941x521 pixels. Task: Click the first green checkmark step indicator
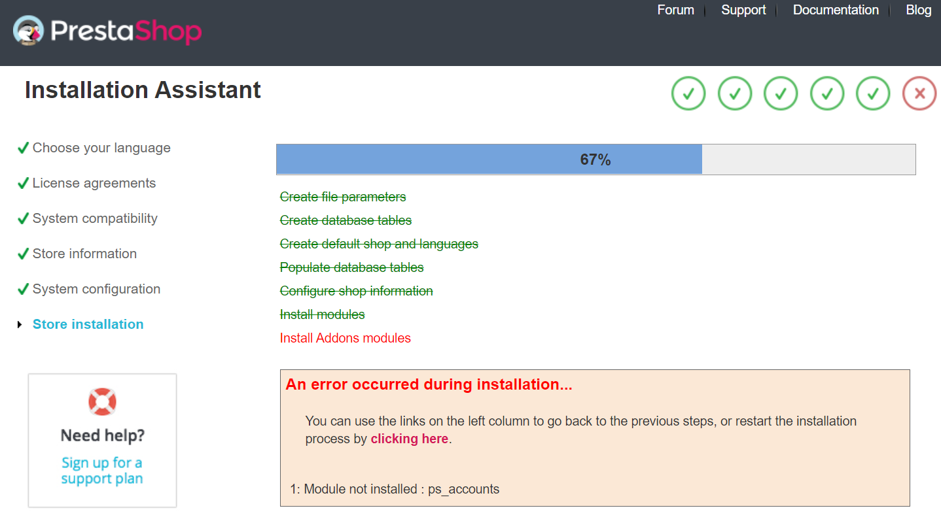click(688, 93)
